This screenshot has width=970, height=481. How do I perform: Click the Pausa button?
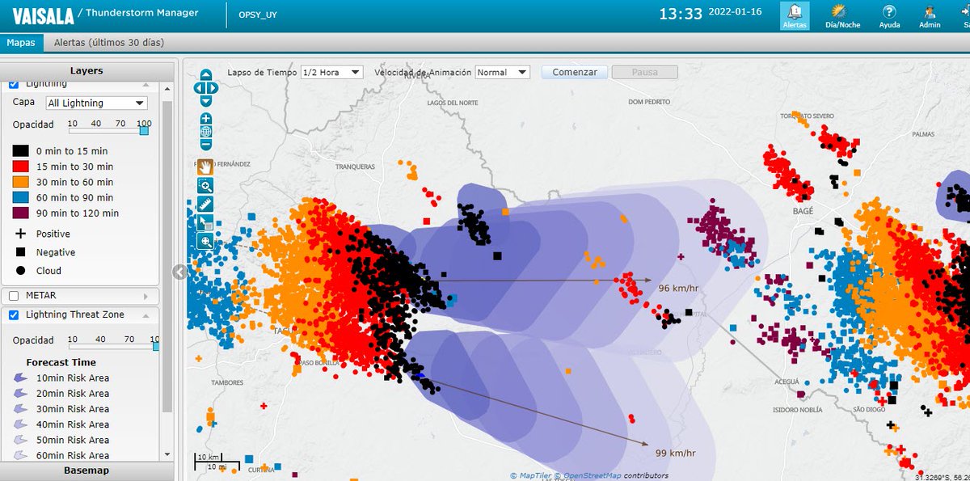pyautogui.click(x=644, y=72)
